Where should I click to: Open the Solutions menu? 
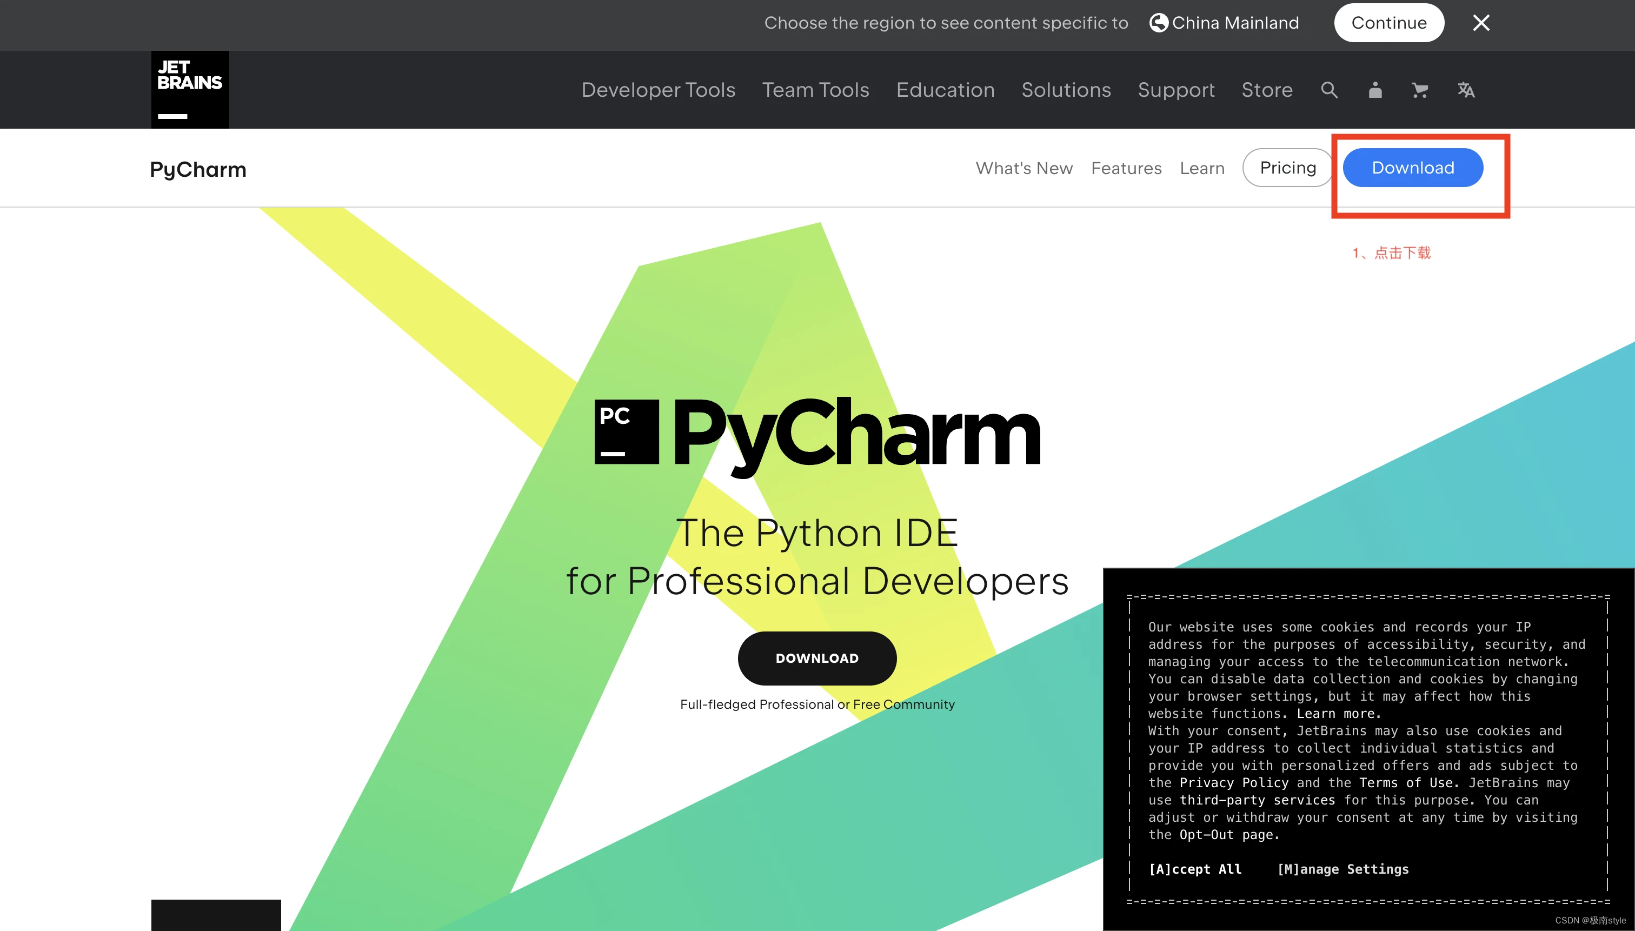click(1066, 90)
